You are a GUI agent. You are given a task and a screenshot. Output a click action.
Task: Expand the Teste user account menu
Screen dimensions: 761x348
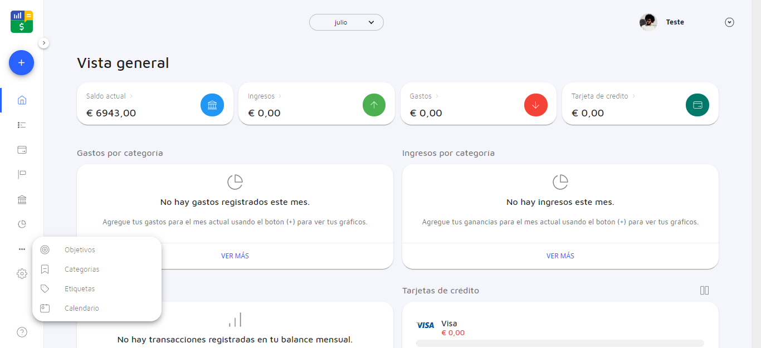point(729,22)
